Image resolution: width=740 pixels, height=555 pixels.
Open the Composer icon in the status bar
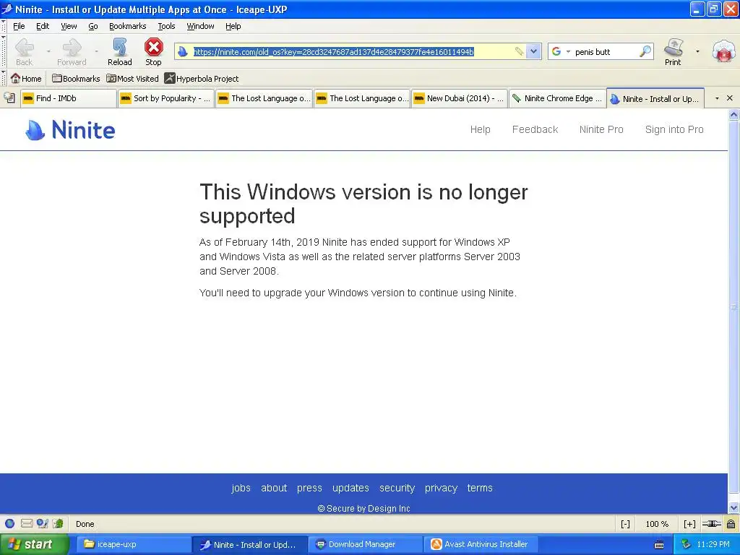pos(43,523)
